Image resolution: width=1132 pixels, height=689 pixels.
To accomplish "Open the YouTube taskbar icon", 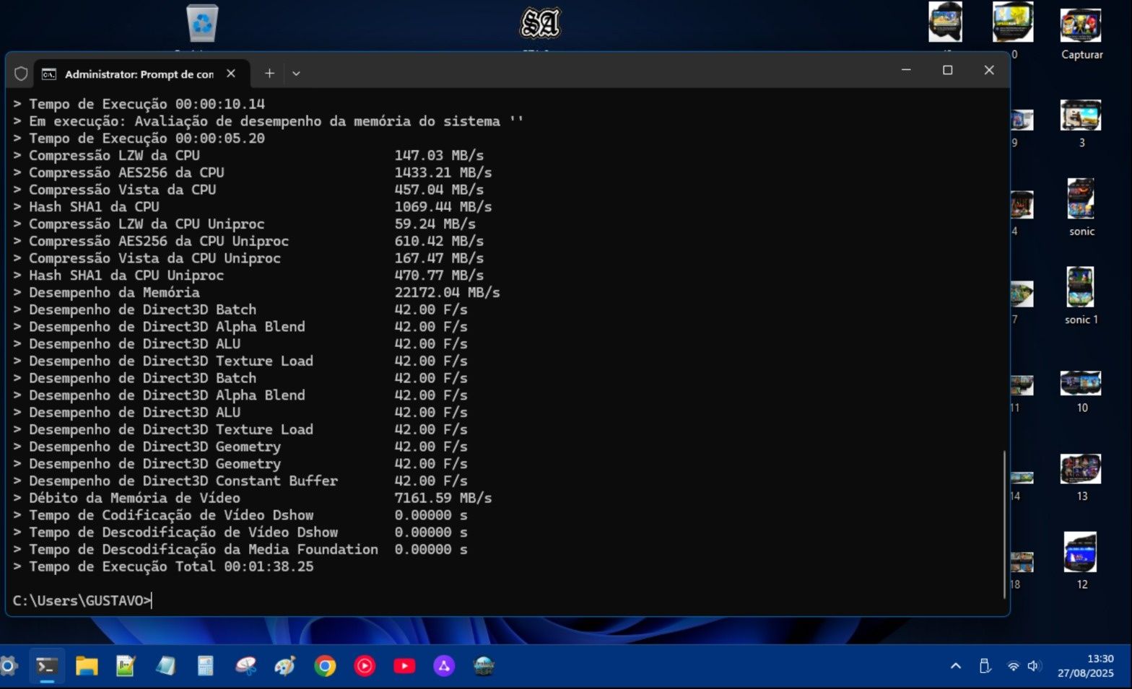I will 404,666.
